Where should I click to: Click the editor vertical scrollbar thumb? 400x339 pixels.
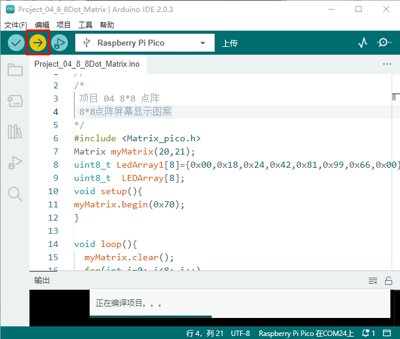click(x=395, y=97)
